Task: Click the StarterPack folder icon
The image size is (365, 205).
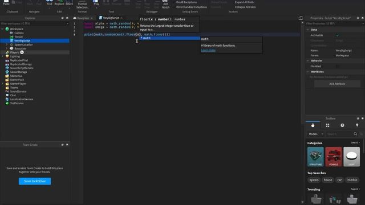Action: [7, 80]
